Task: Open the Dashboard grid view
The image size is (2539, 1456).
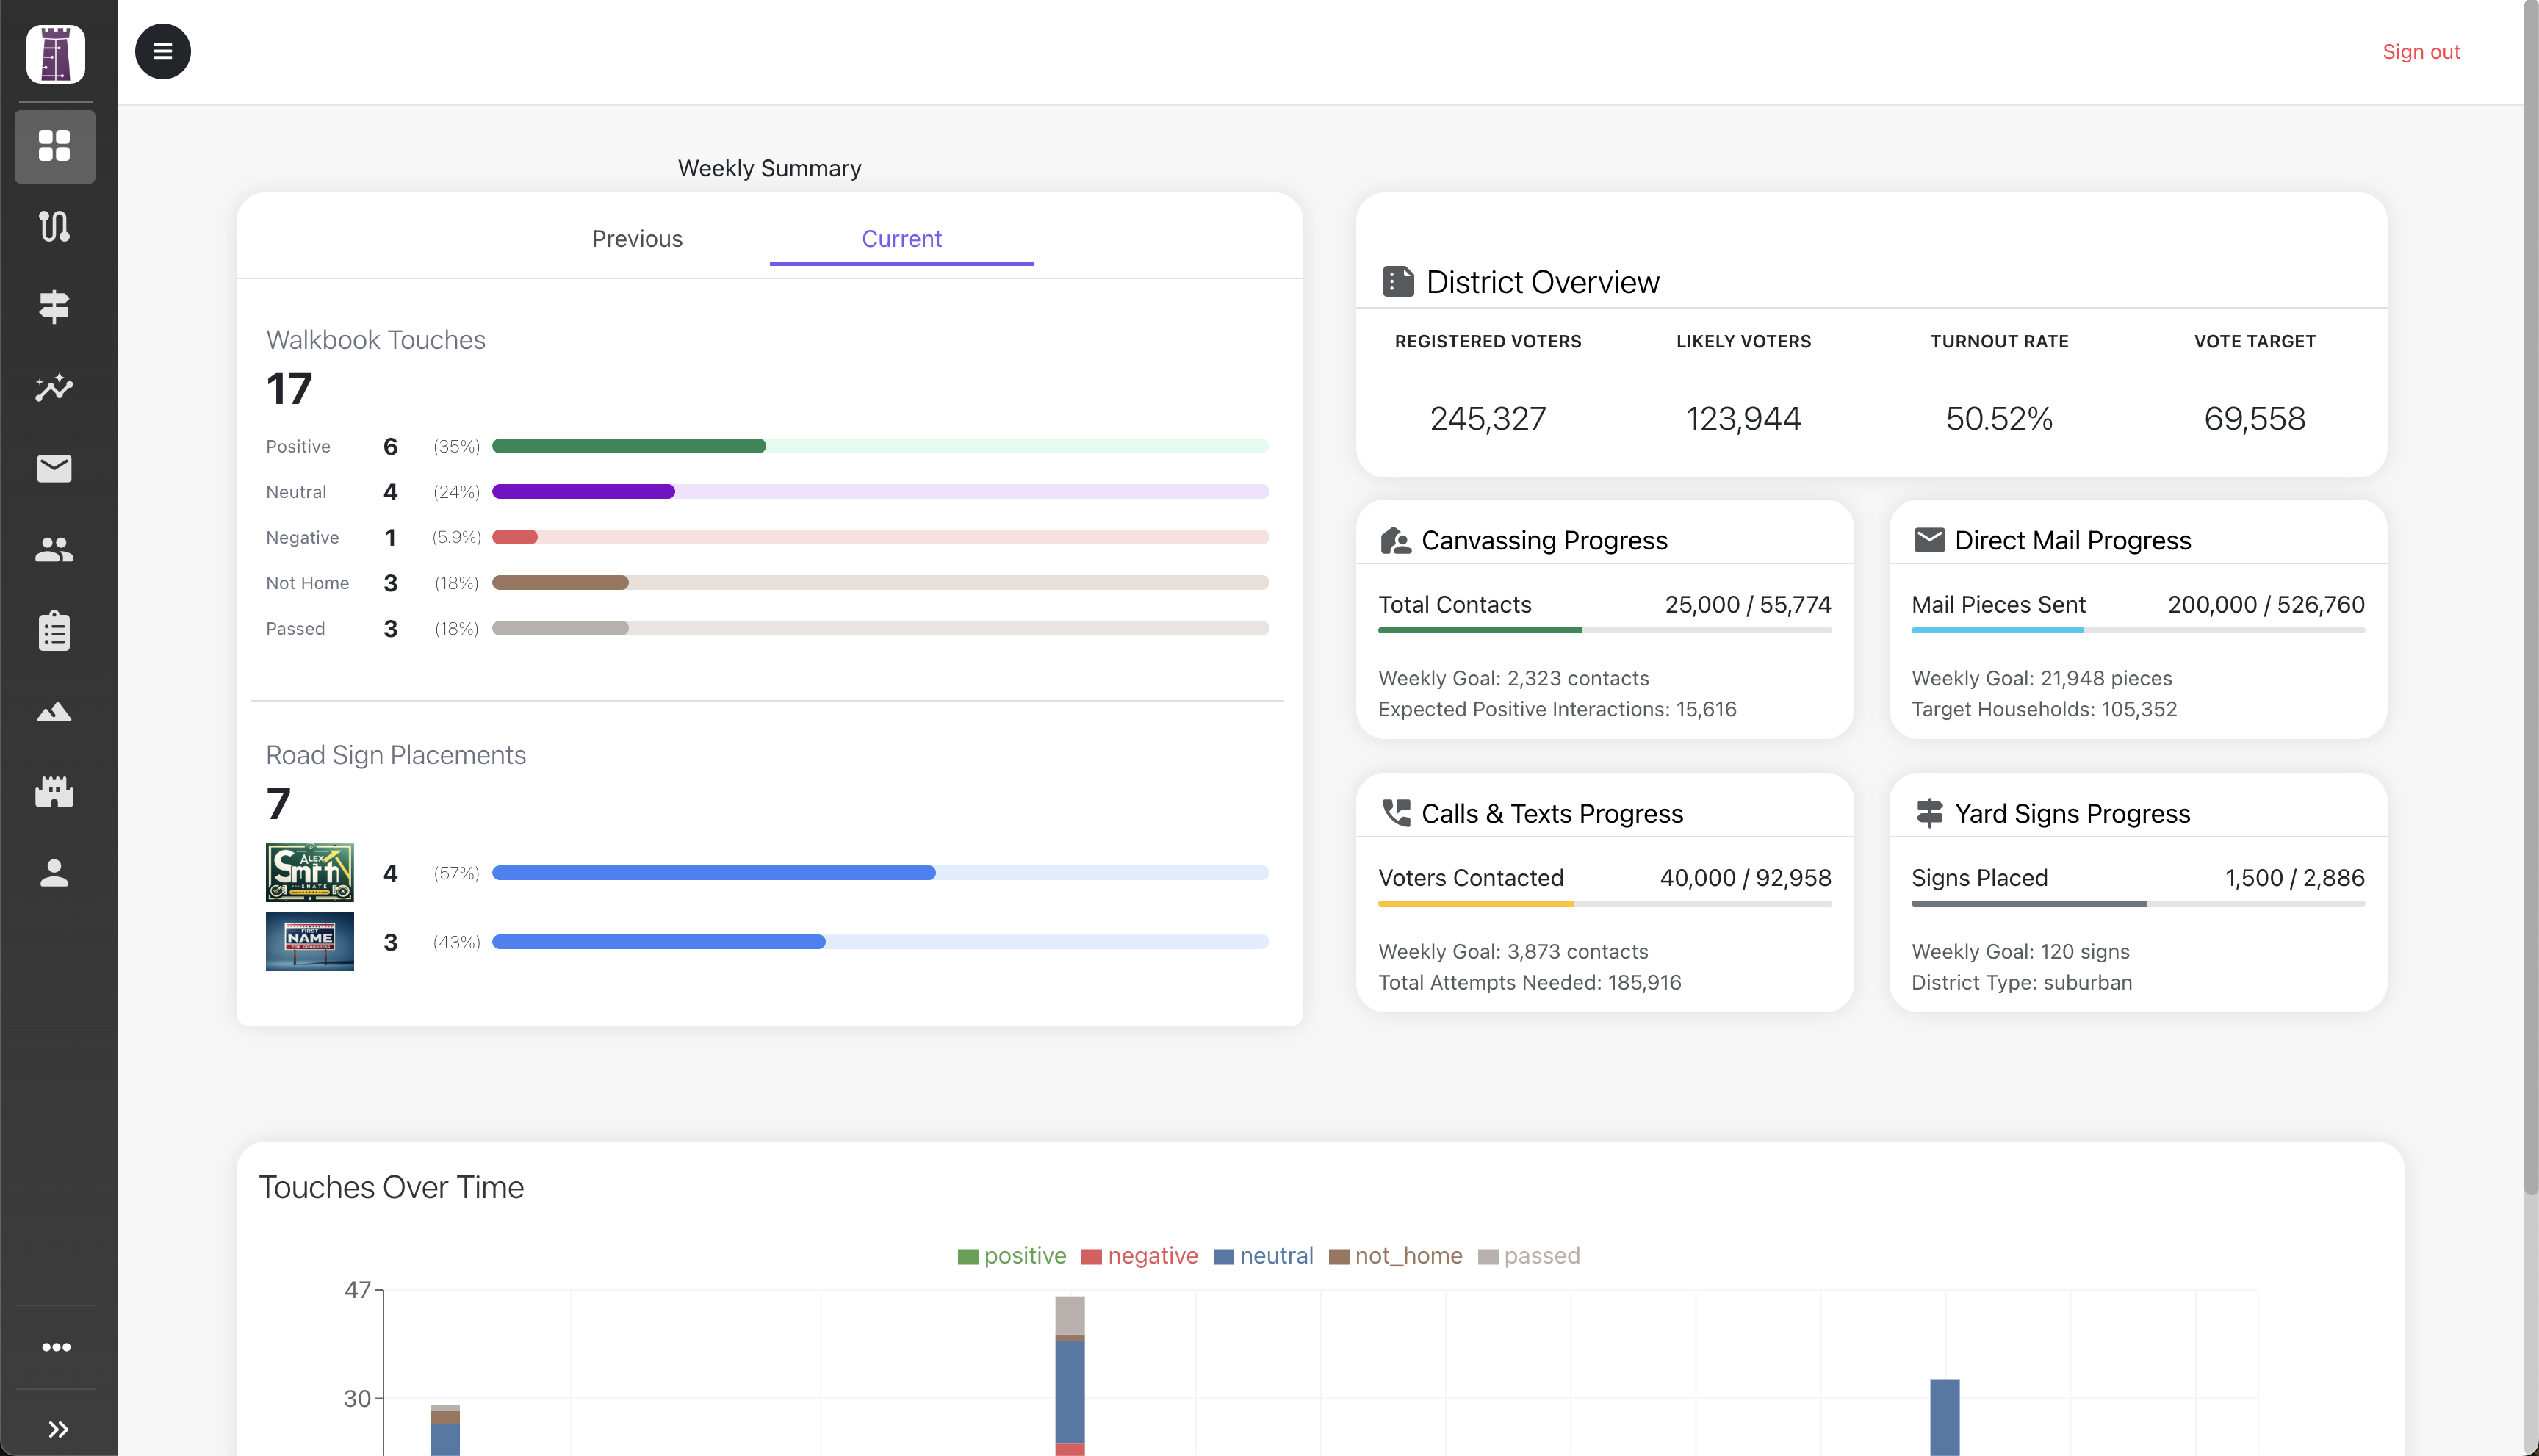Action: (54, 147)
